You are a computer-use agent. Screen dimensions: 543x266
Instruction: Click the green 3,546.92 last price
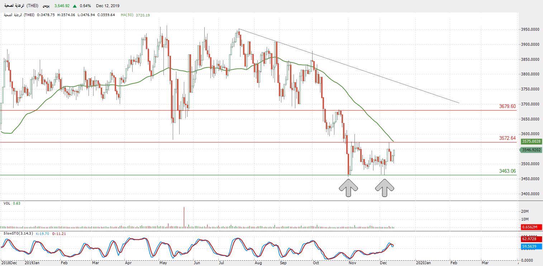[x=62, y=6]
